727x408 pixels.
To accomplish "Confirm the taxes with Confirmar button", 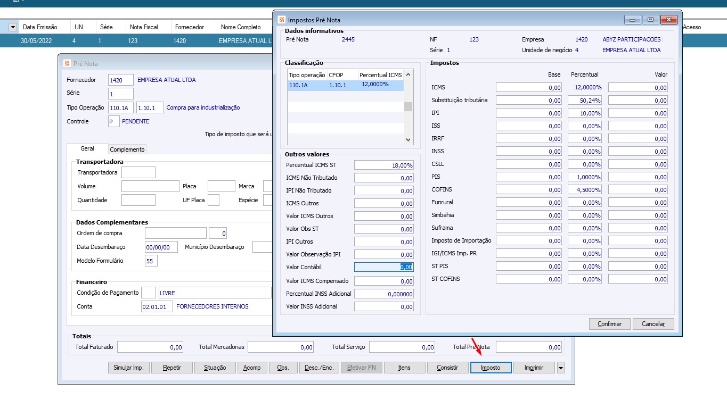I will [x=610, y=324].
